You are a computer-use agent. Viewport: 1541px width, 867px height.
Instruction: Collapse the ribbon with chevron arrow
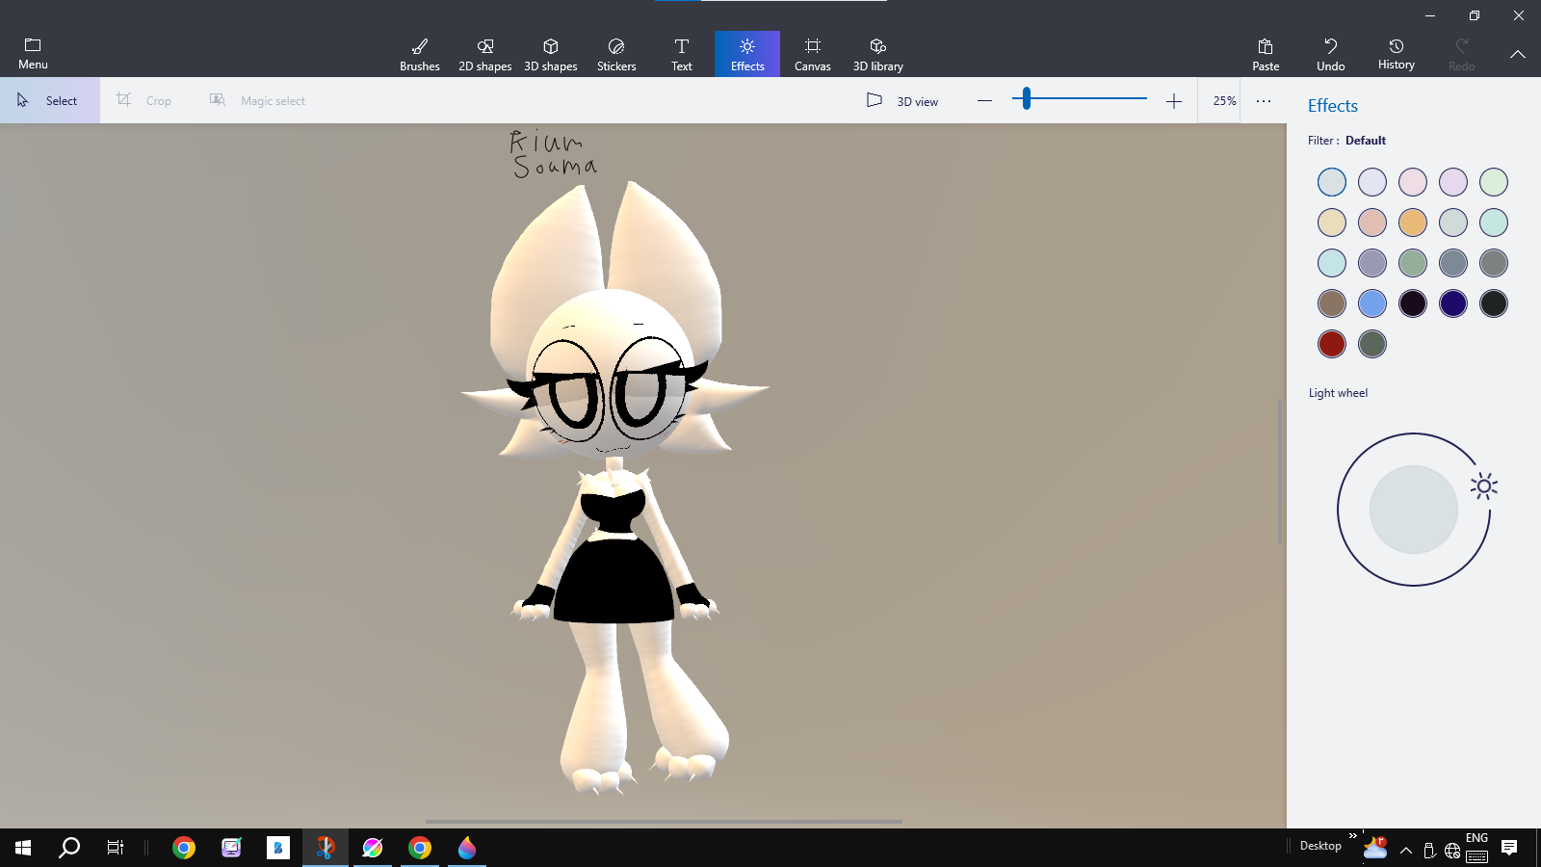pos(1517,54)
